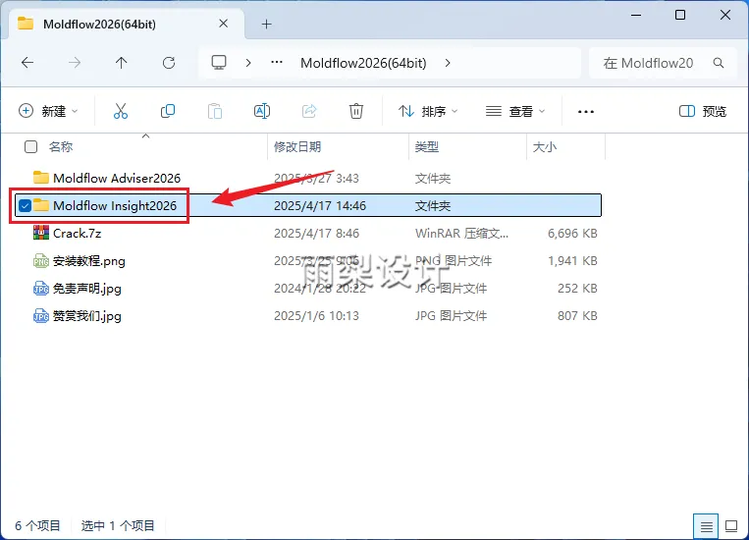749x540 pixels.
Task: Click the type PNG 图片文件
Action: pos(453,261)
